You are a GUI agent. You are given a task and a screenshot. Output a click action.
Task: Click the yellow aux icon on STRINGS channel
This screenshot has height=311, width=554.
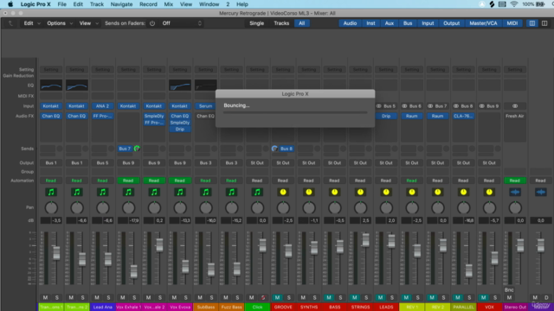360,192
